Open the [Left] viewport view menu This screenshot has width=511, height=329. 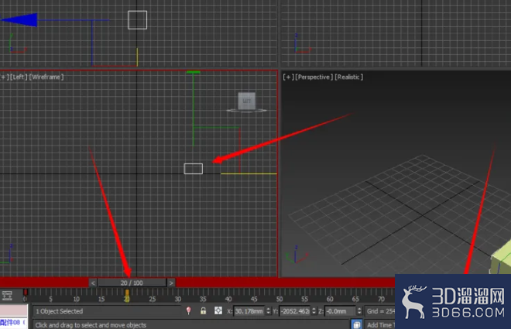(x=19, y=77)
